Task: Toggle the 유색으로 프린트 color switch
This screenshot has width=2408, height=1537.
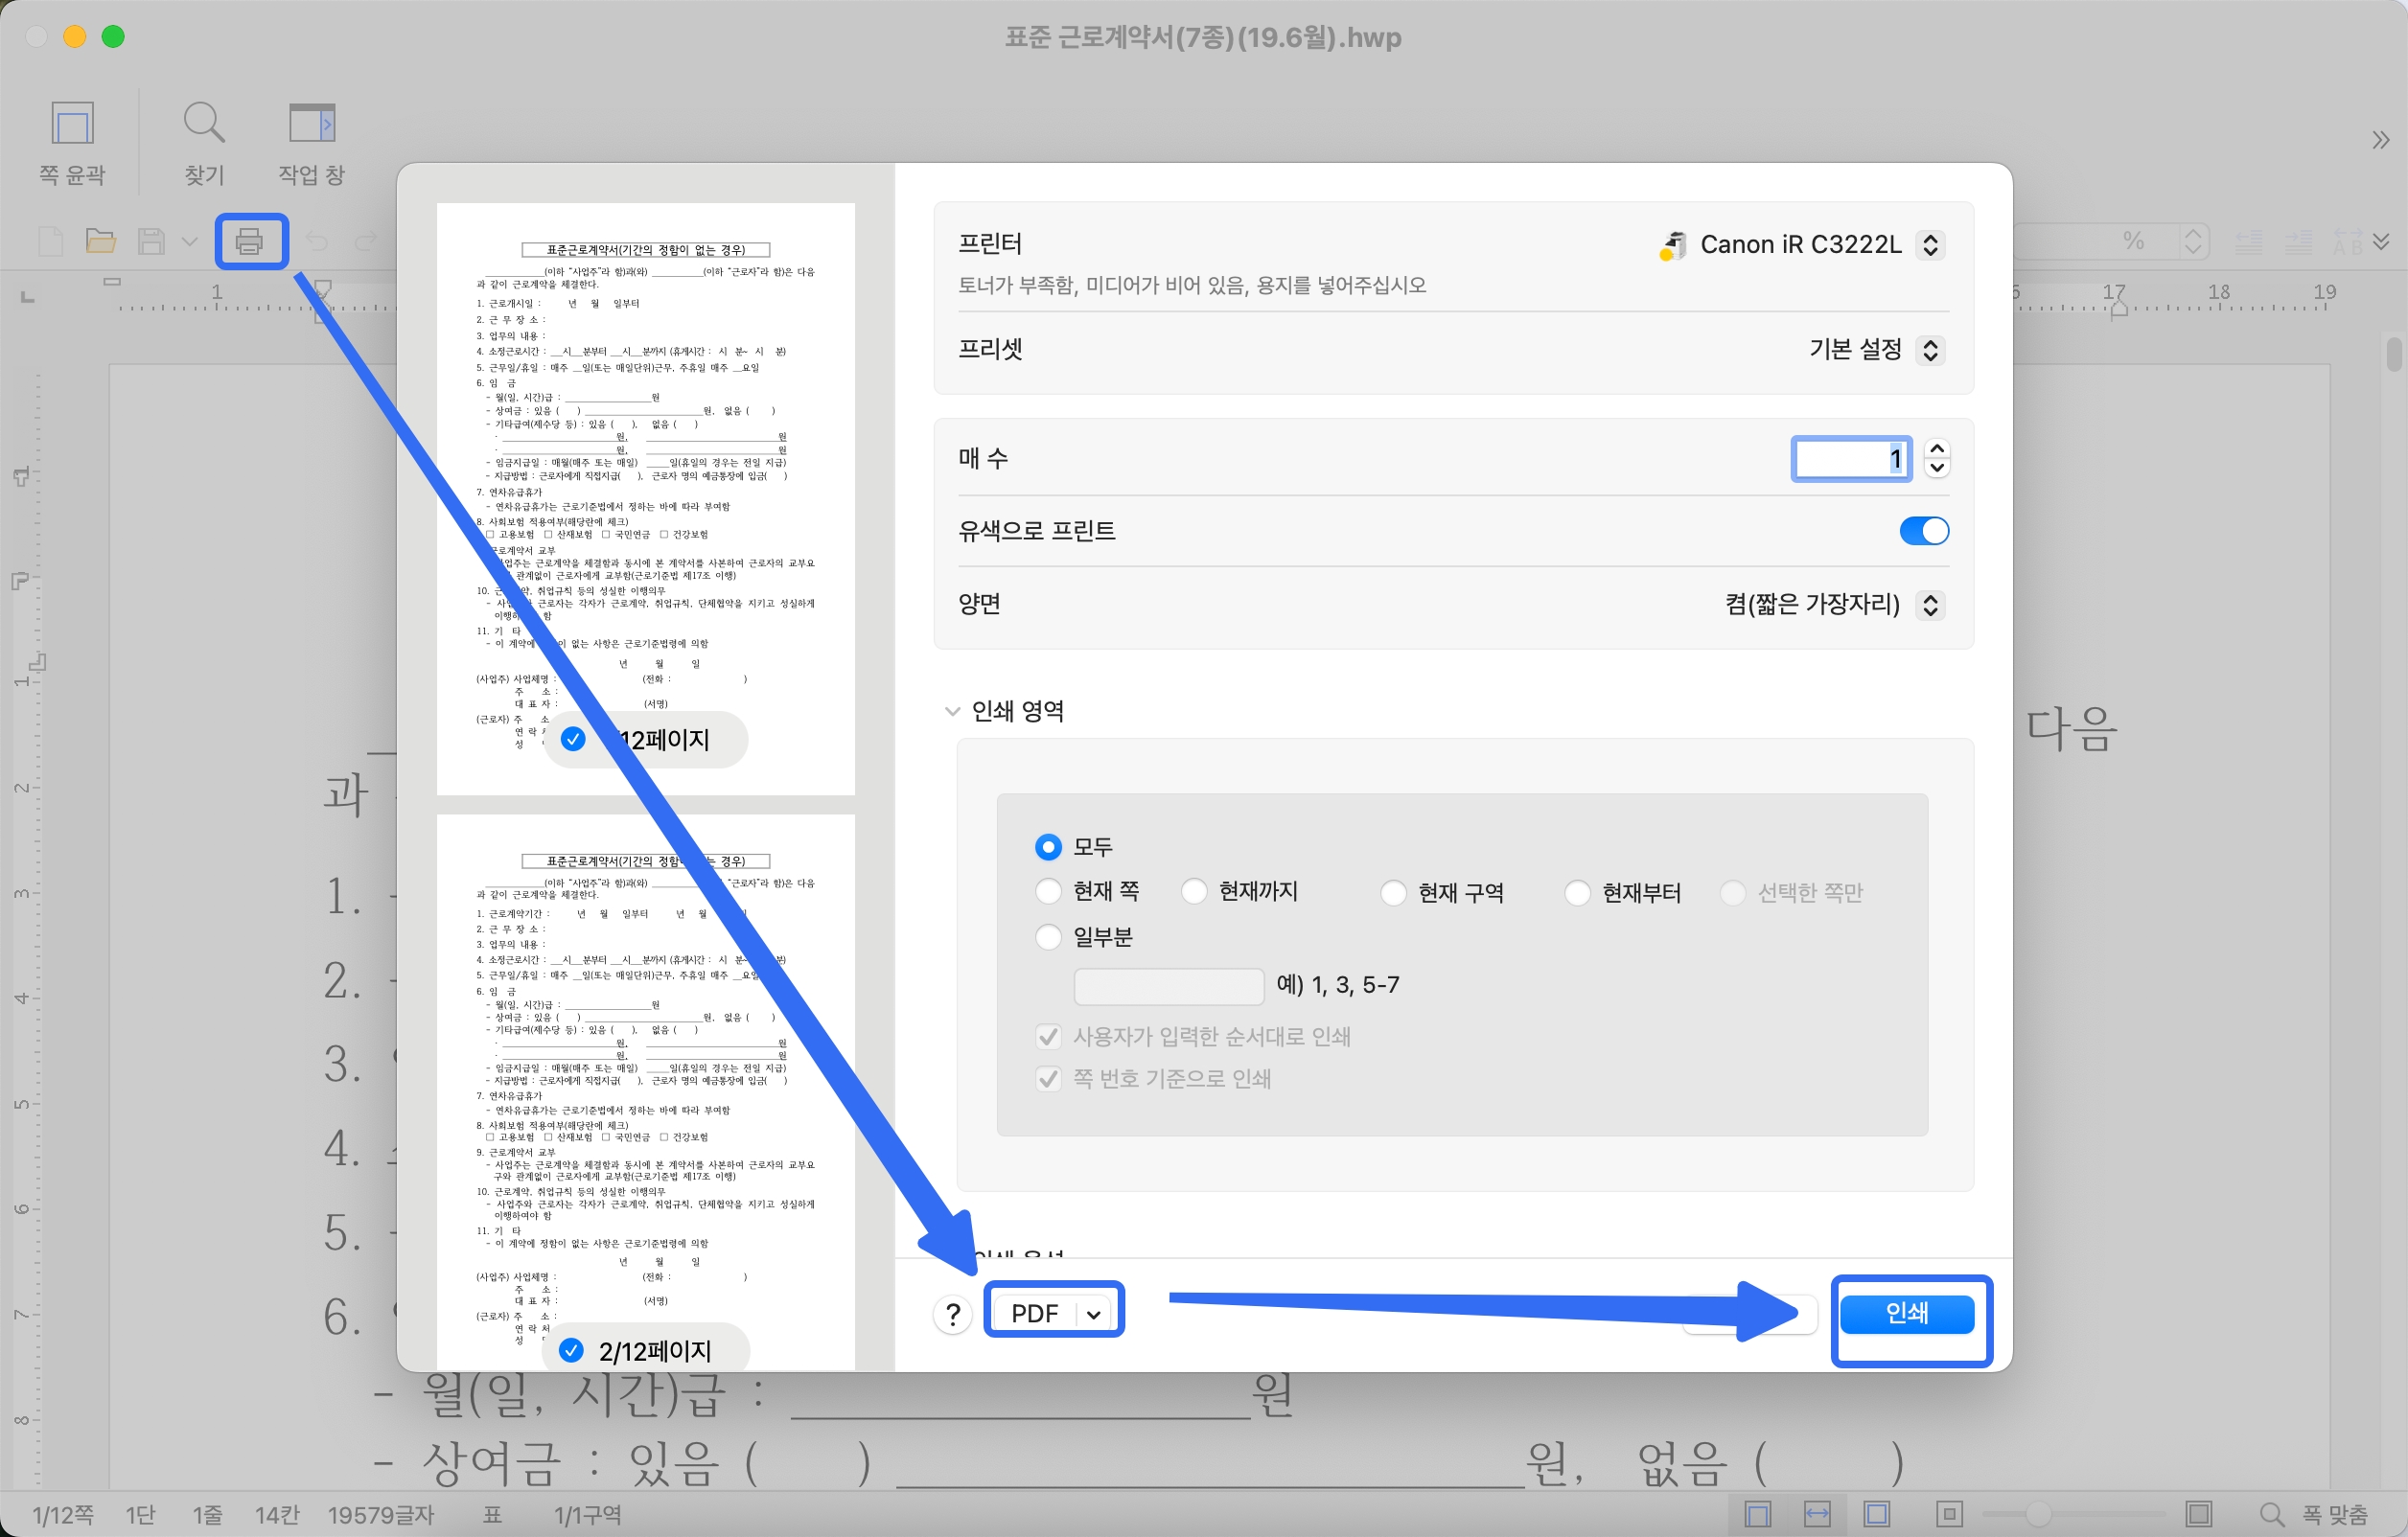Action: 1924,531
